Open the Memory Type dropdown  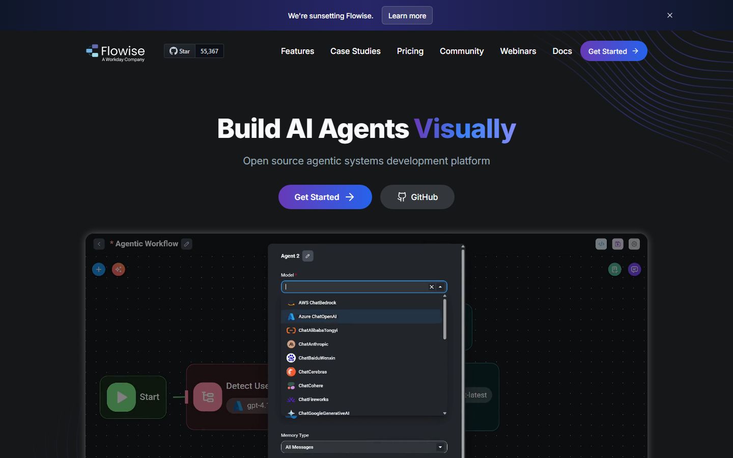[364, 447]
